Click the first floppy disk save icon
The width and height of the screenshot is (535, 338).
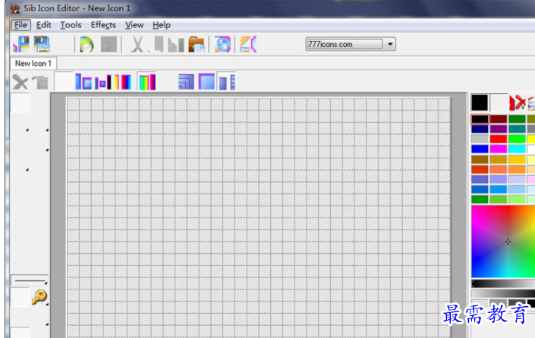21,44
